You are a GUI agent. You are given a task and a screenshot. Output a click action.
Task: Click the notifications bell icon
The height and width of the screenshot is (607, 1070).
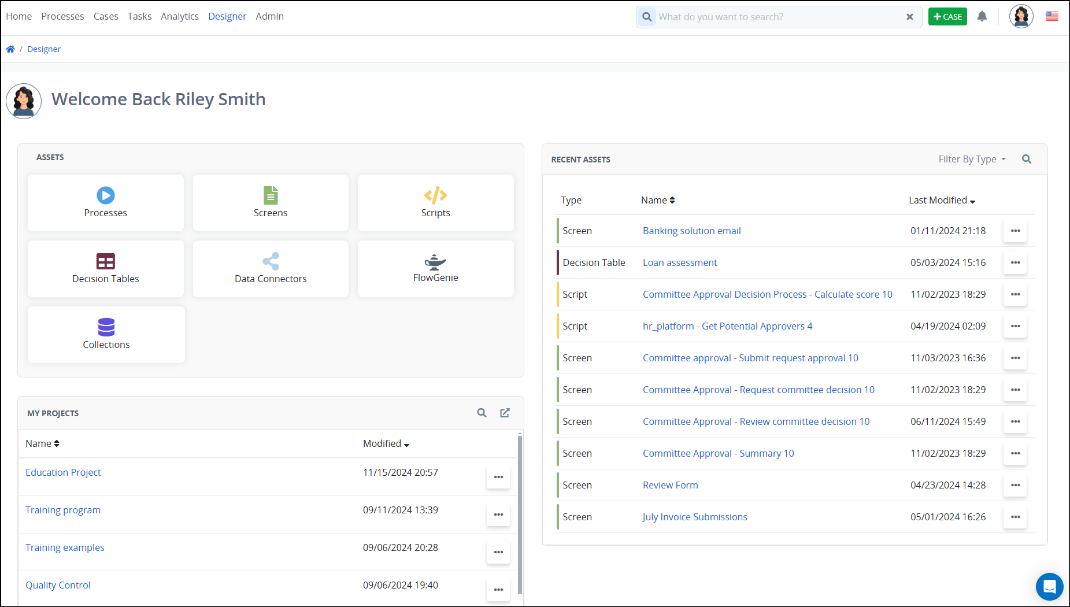(x=982, y=17)
